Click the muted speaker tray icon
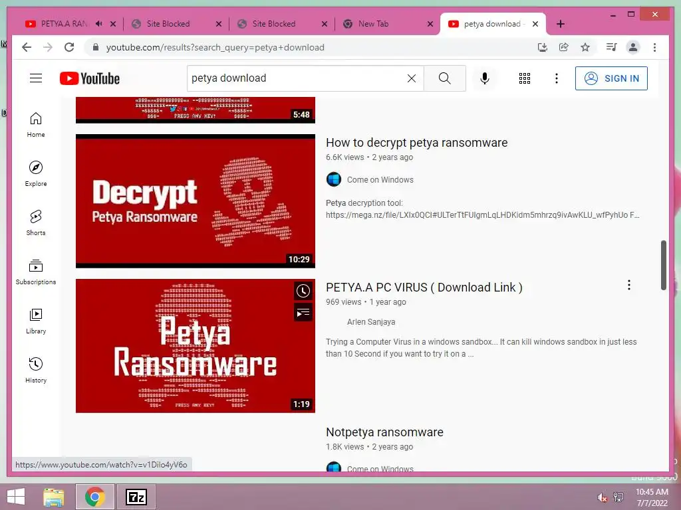The height and width of the screenshot is (510, 681). pos(602,497)
